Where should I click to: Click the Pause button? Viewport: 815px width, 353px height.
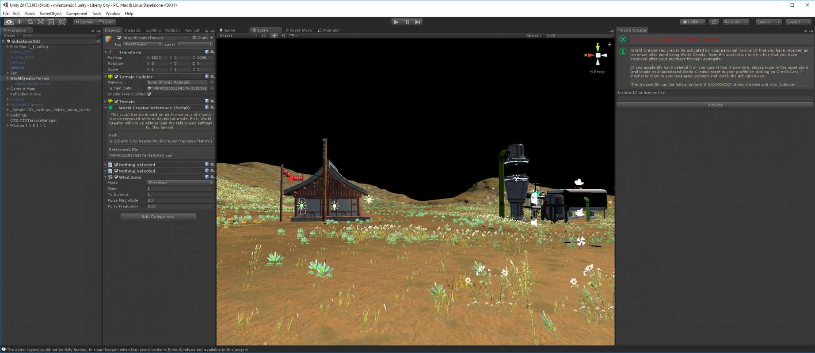(x=407, y=22)
